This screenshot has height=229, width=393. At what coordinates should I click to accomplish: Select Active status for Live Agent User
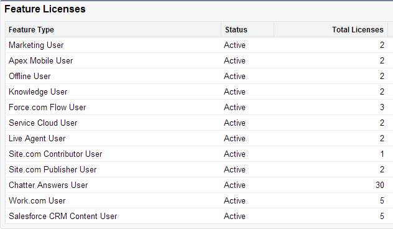[234, 138]
